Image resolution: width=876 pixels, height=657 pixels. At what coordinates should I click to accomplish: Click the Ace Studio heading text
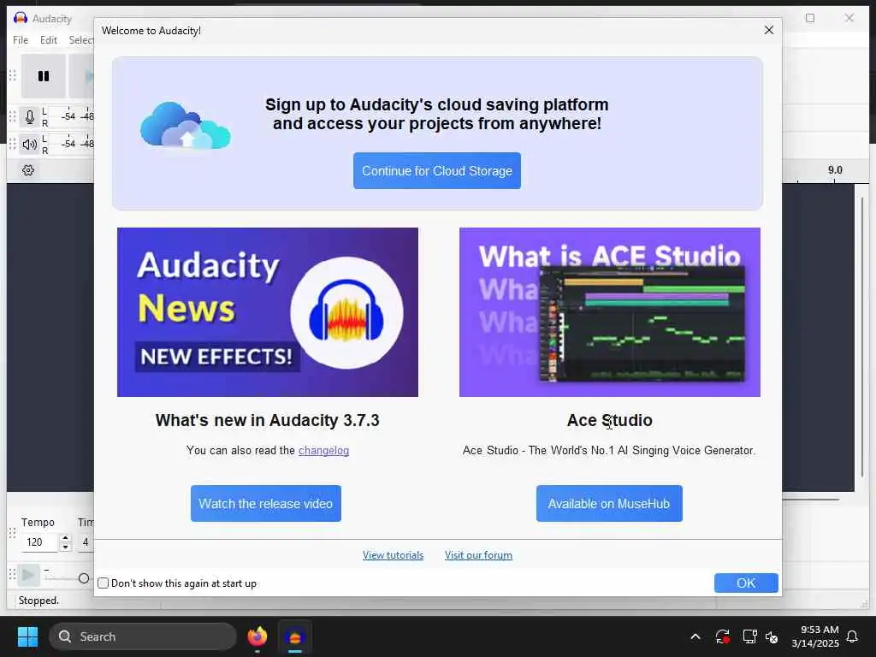point(609,420)
